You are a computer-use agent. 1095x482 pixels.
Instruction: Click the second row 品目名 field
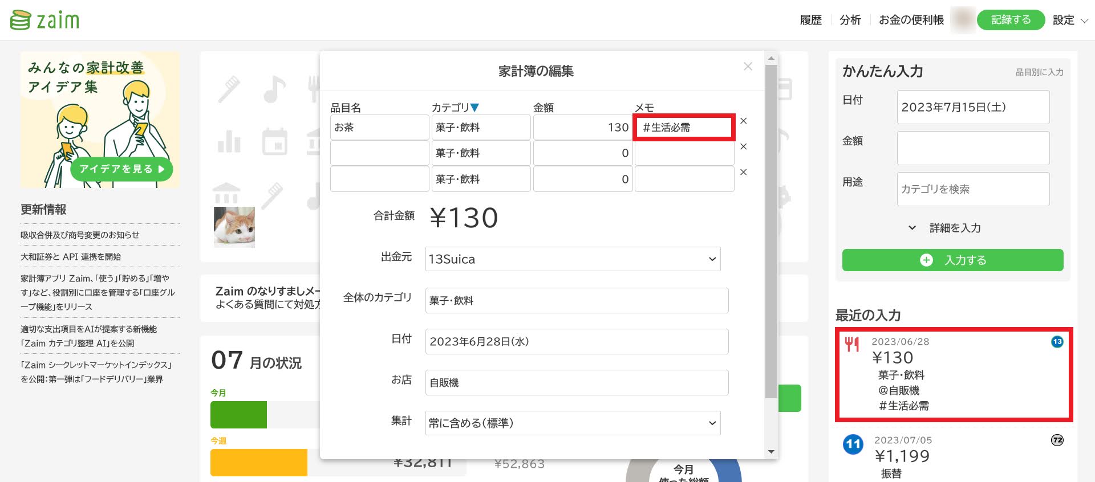380,153
